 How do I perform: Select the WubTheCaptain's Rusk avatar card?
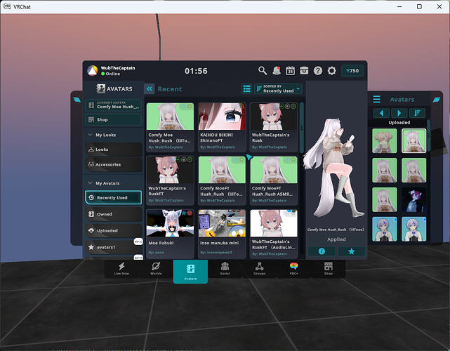pyautogui.click(x=274, y=127)
